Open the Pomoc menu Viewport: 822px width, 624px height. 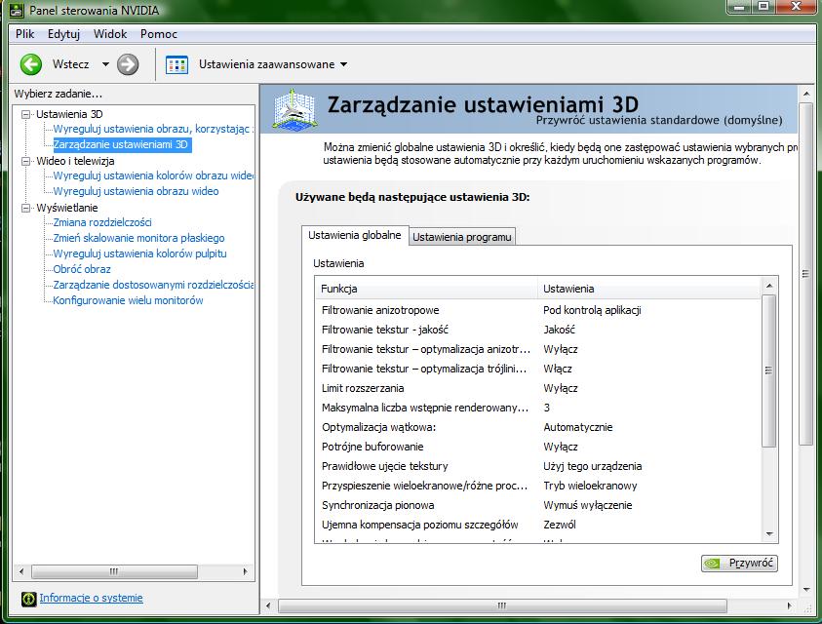coord(159,34)
